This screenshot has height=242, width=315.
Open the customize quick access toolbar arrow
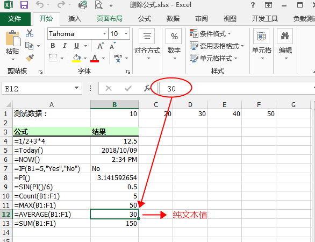point(111,5)
